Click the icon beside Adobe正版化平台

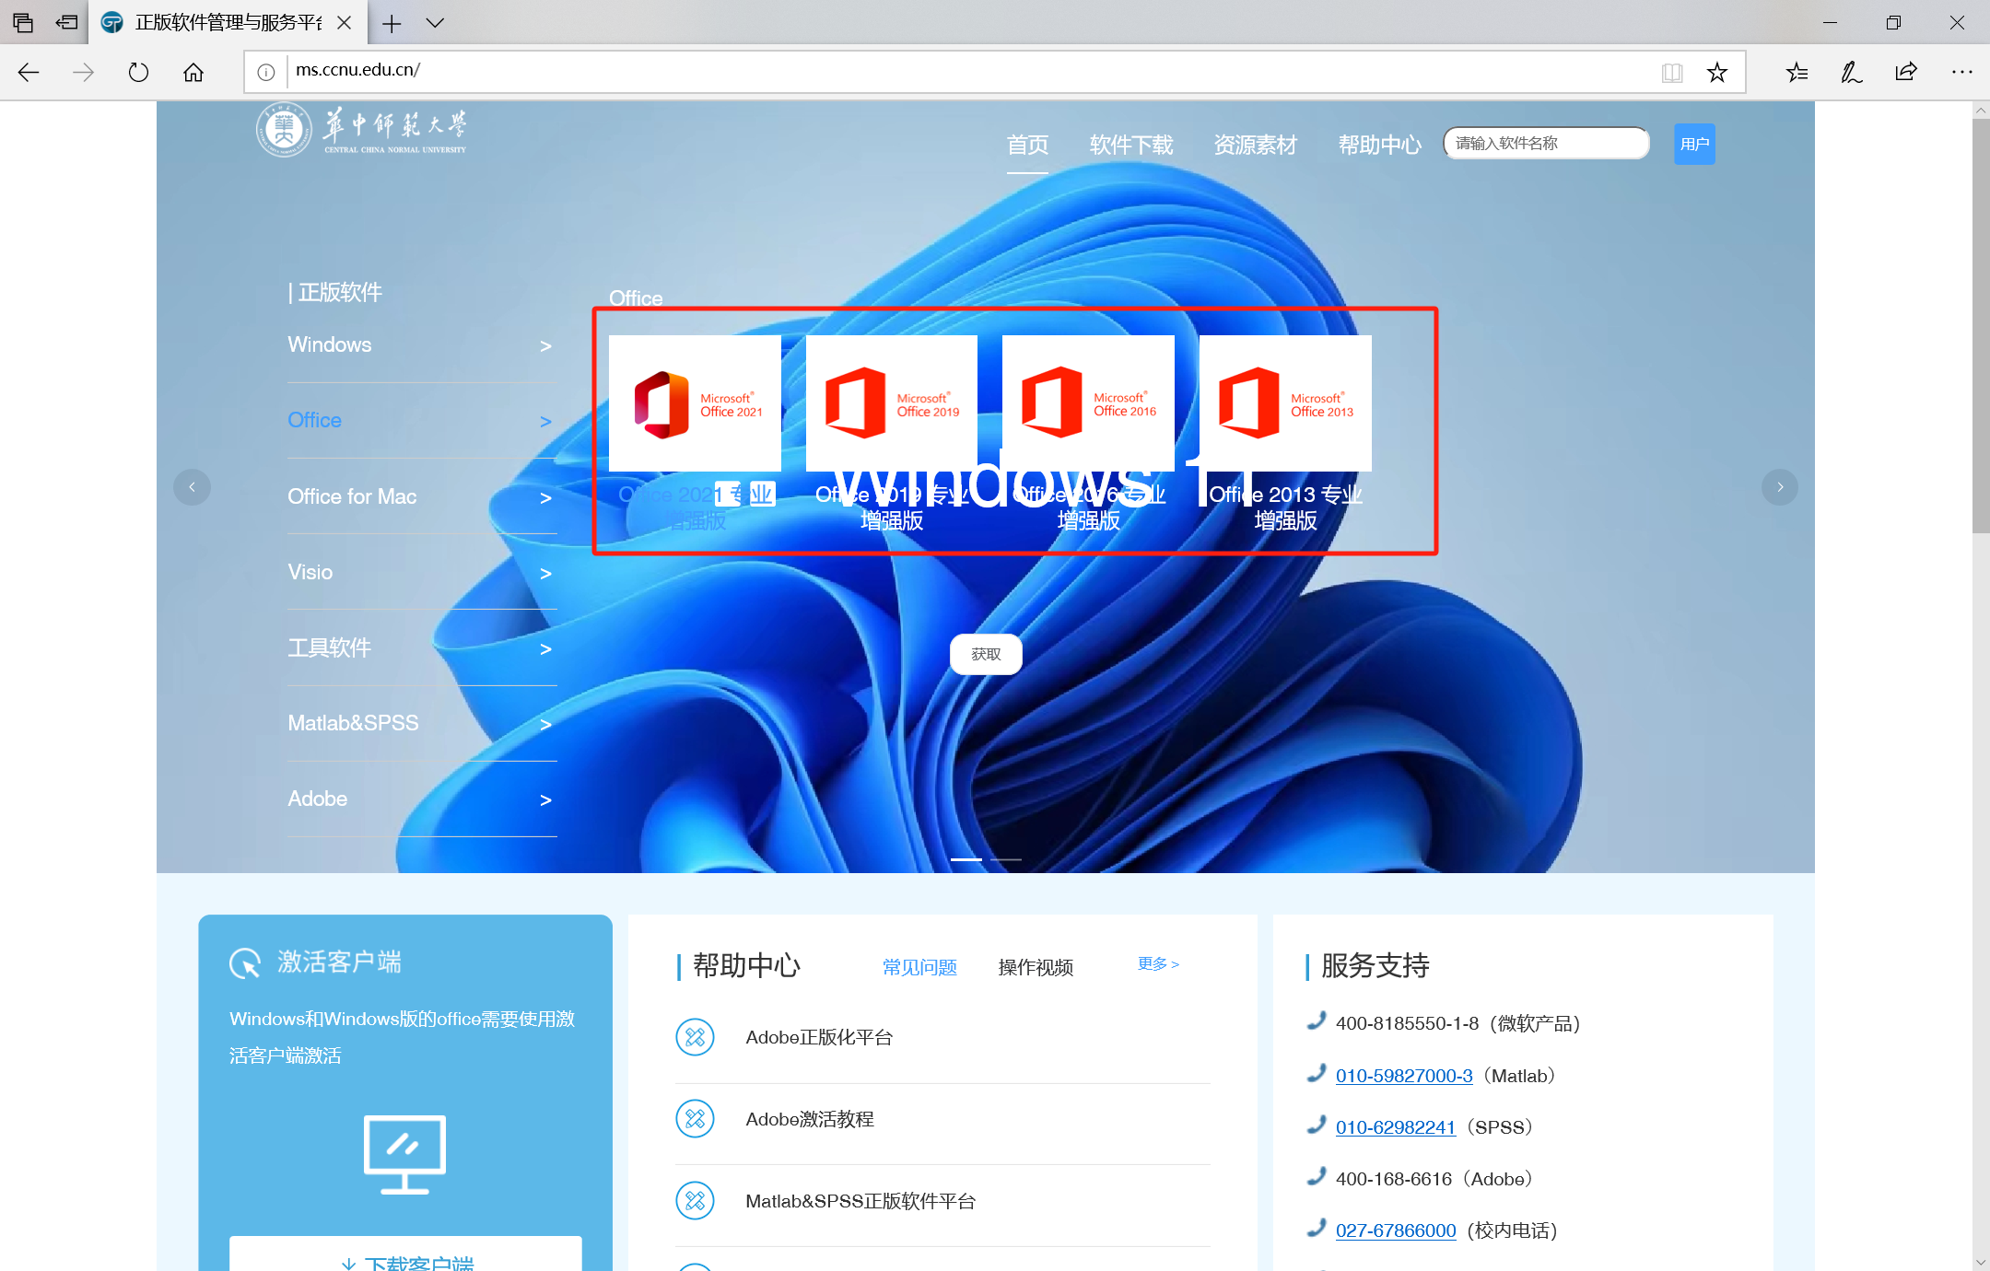[x=695, y=1037]
